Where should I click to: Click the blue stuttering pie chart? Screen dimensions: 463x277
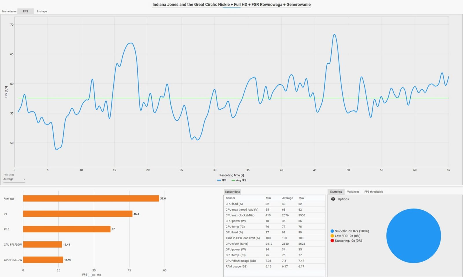(414, 236)
